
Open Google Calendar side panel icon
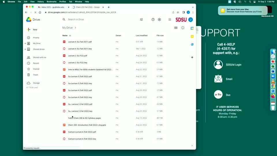pyautogui.click(x=192, y=28)
